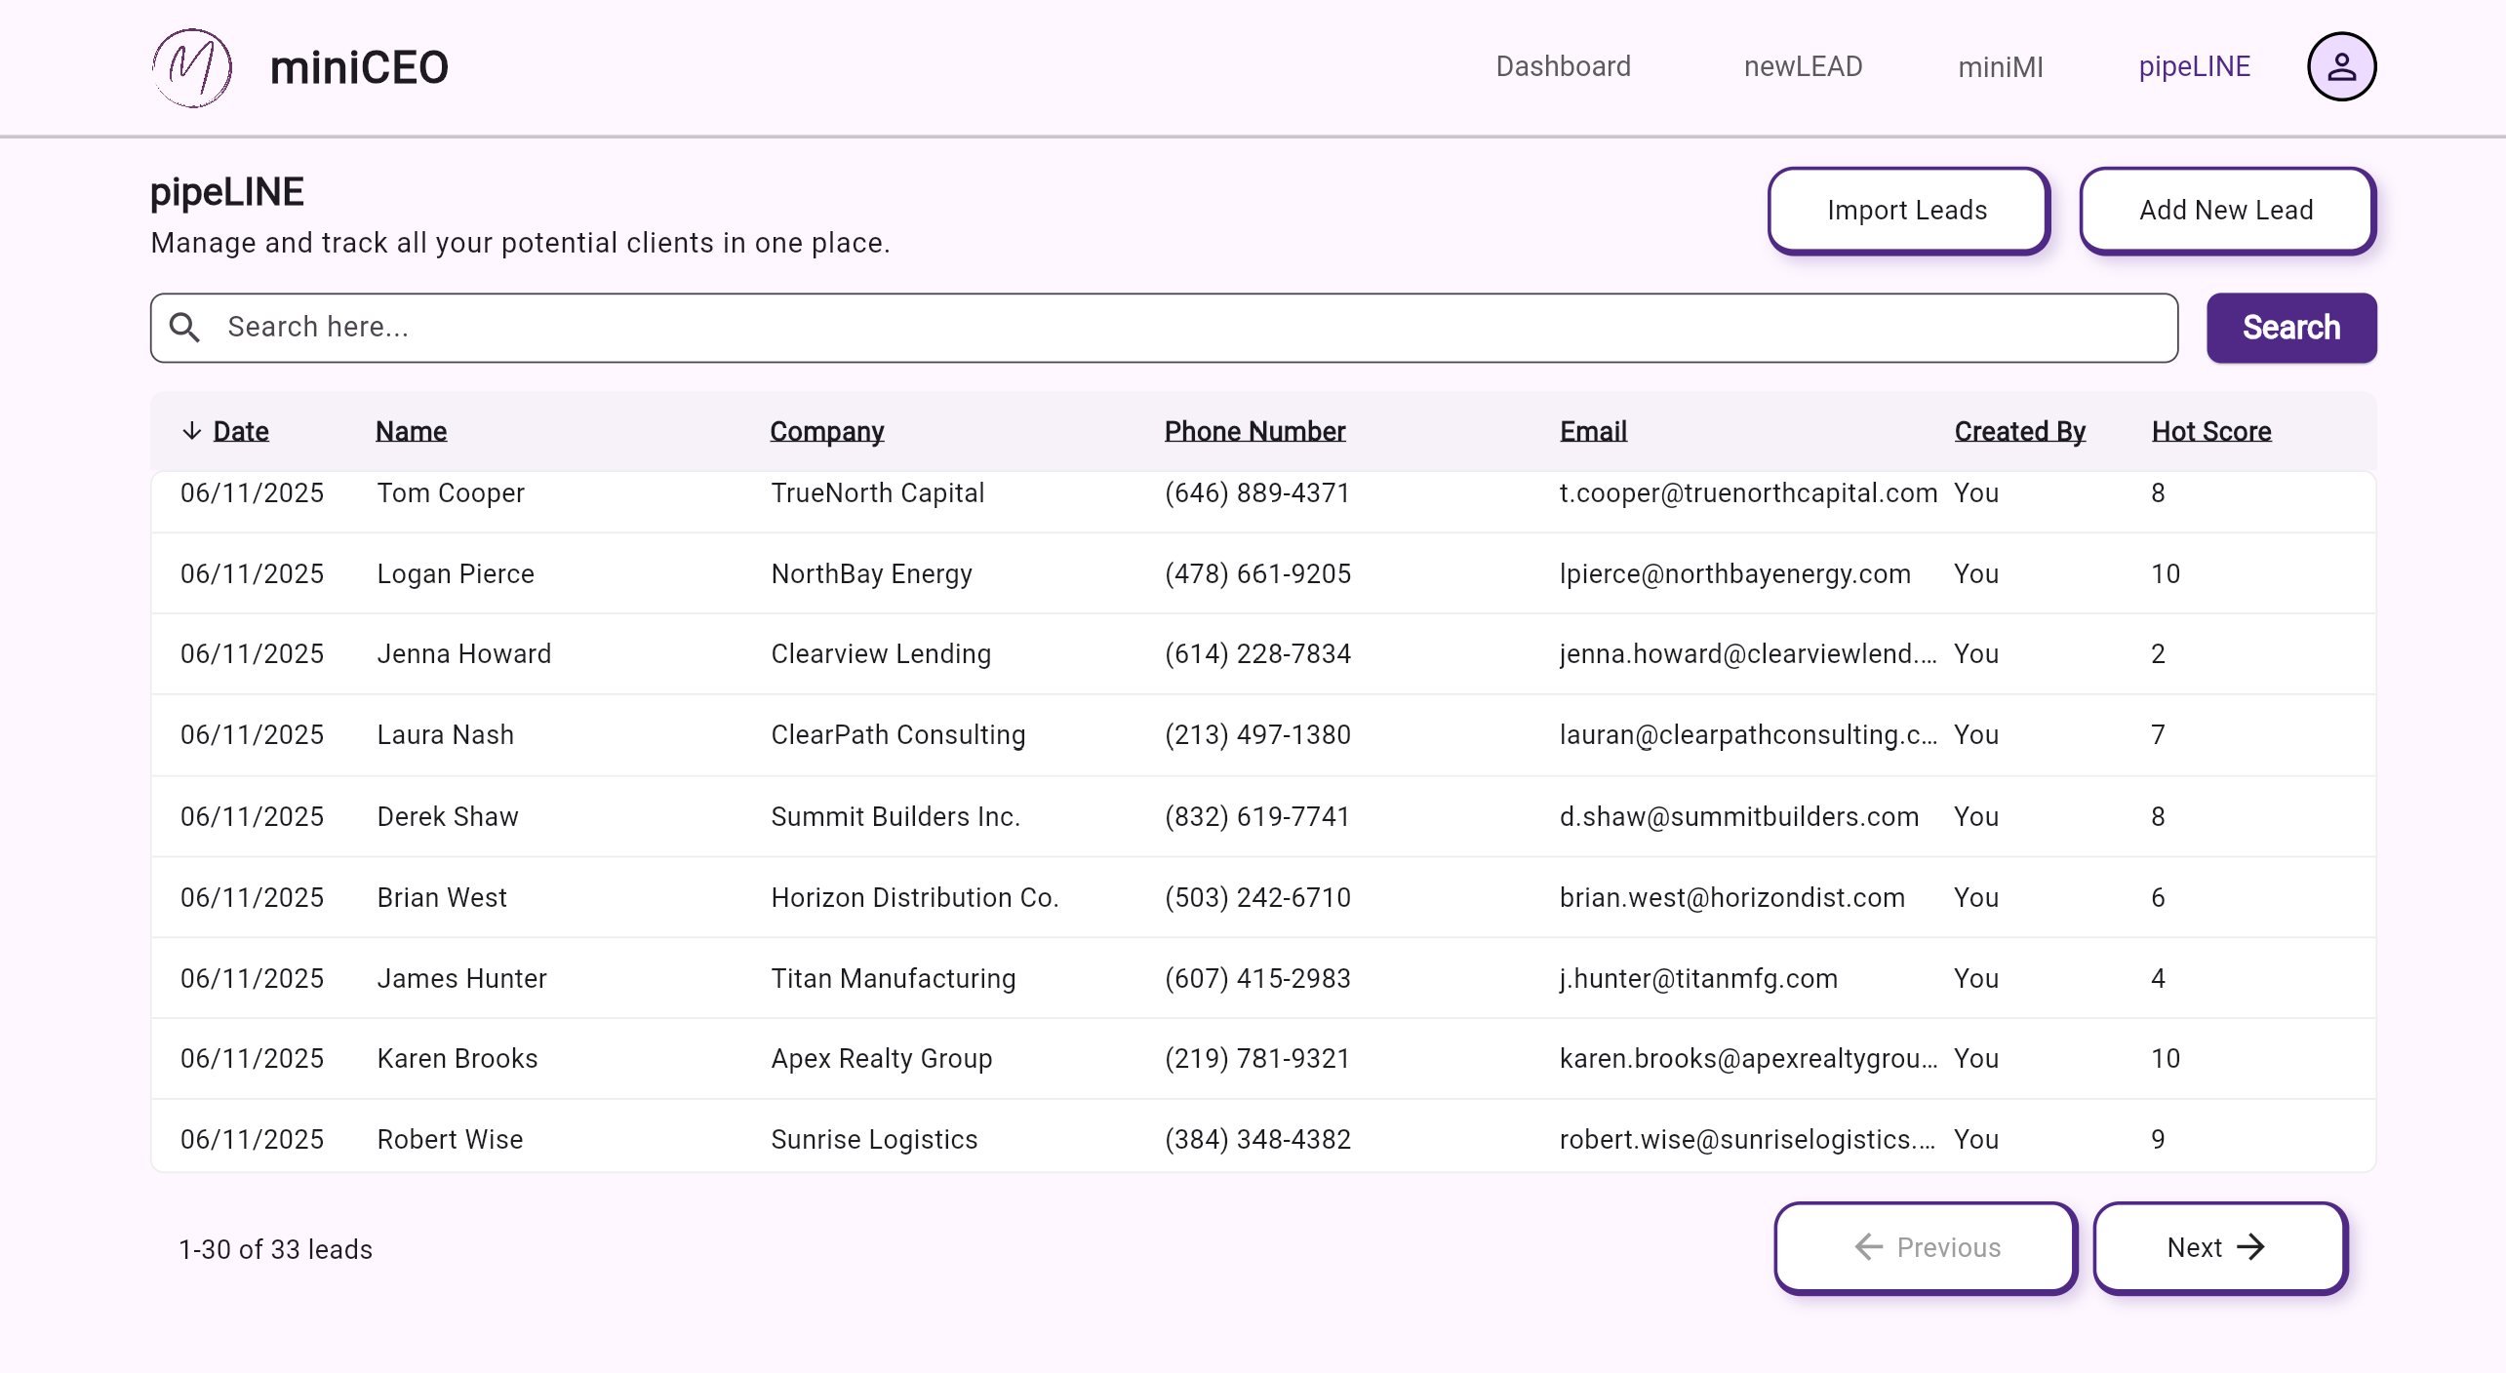
Task: Click the Import Leads button
Action: coord(1907,211)
